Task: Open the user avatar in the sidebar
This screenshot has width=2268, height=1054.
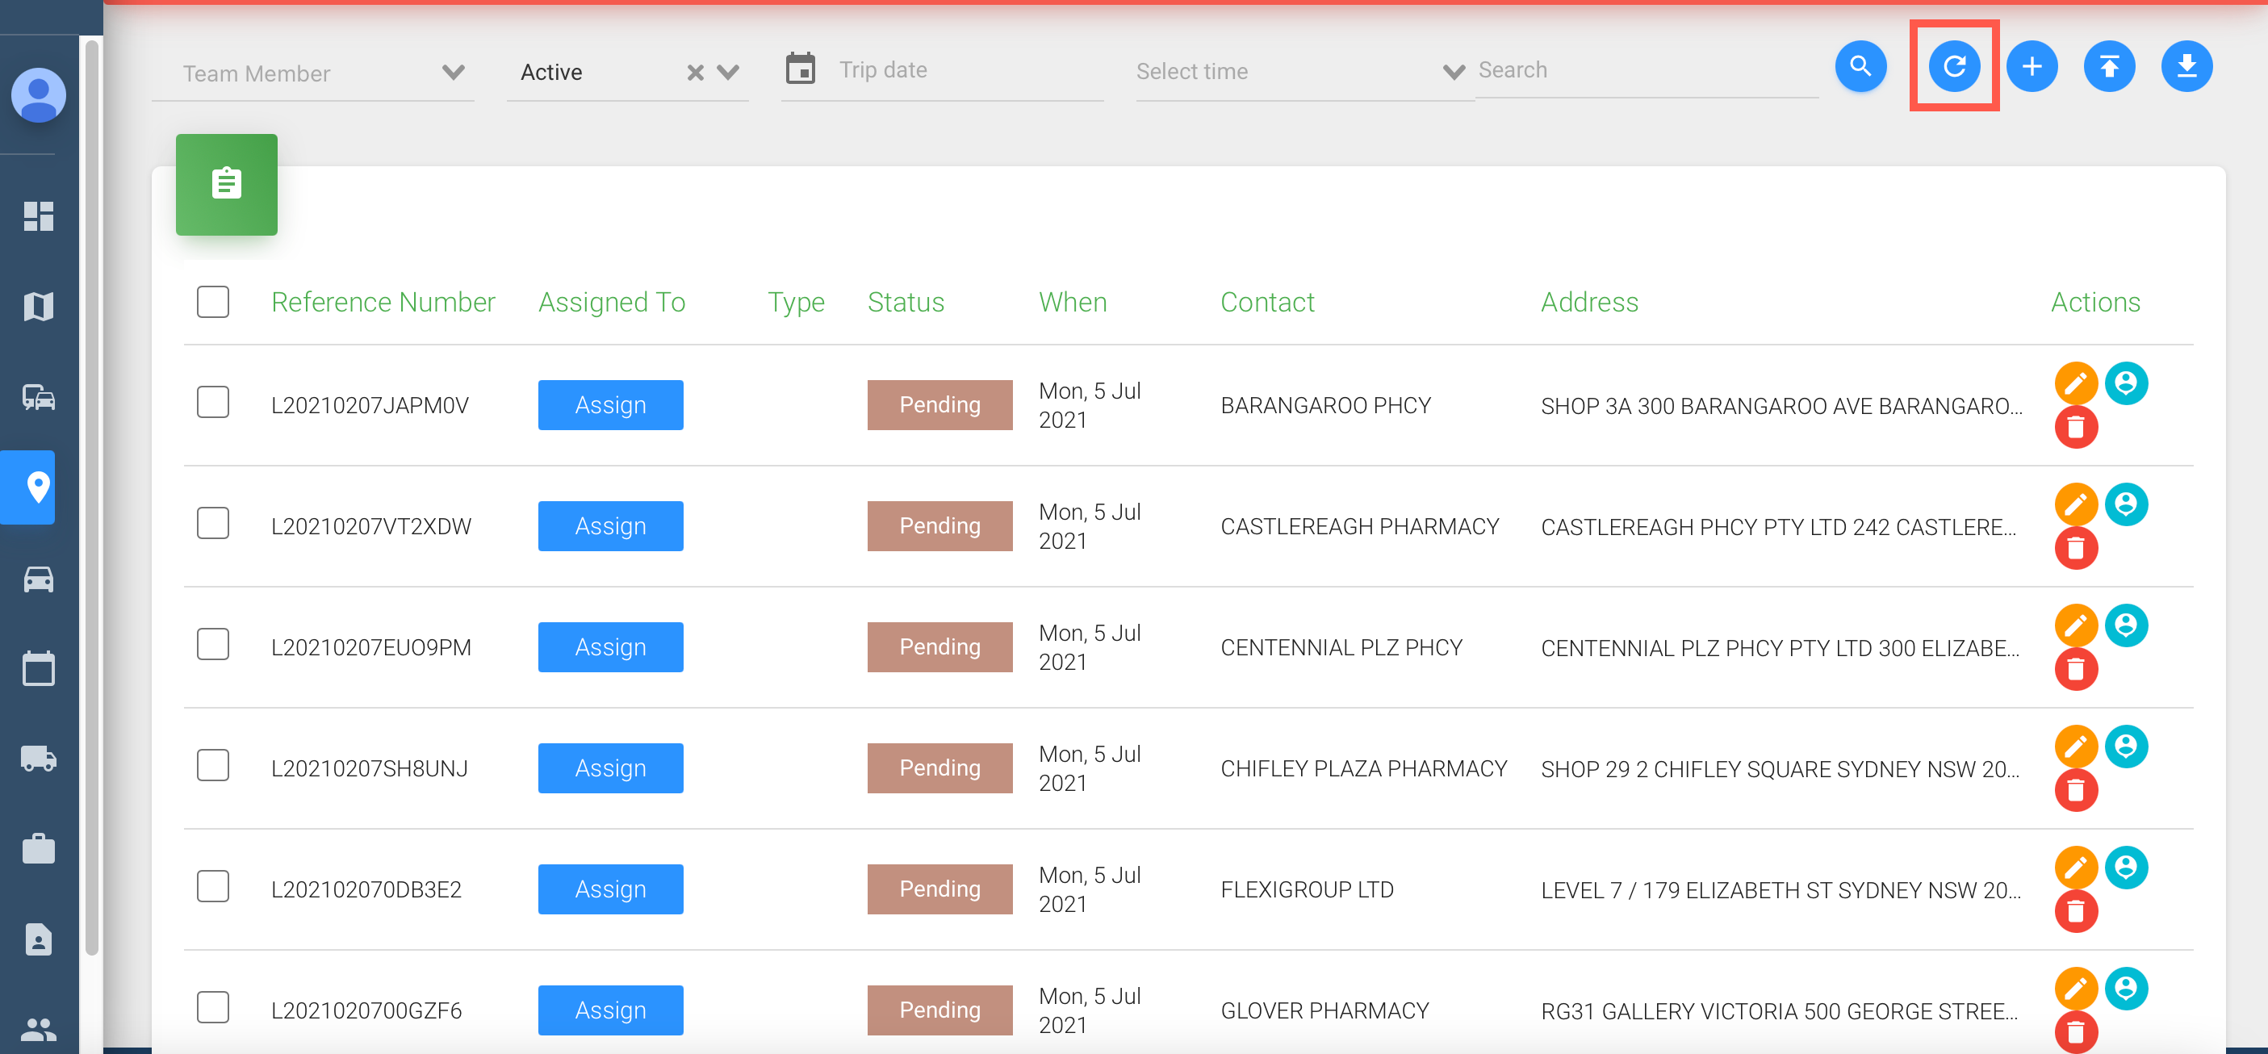Action: 39,95
